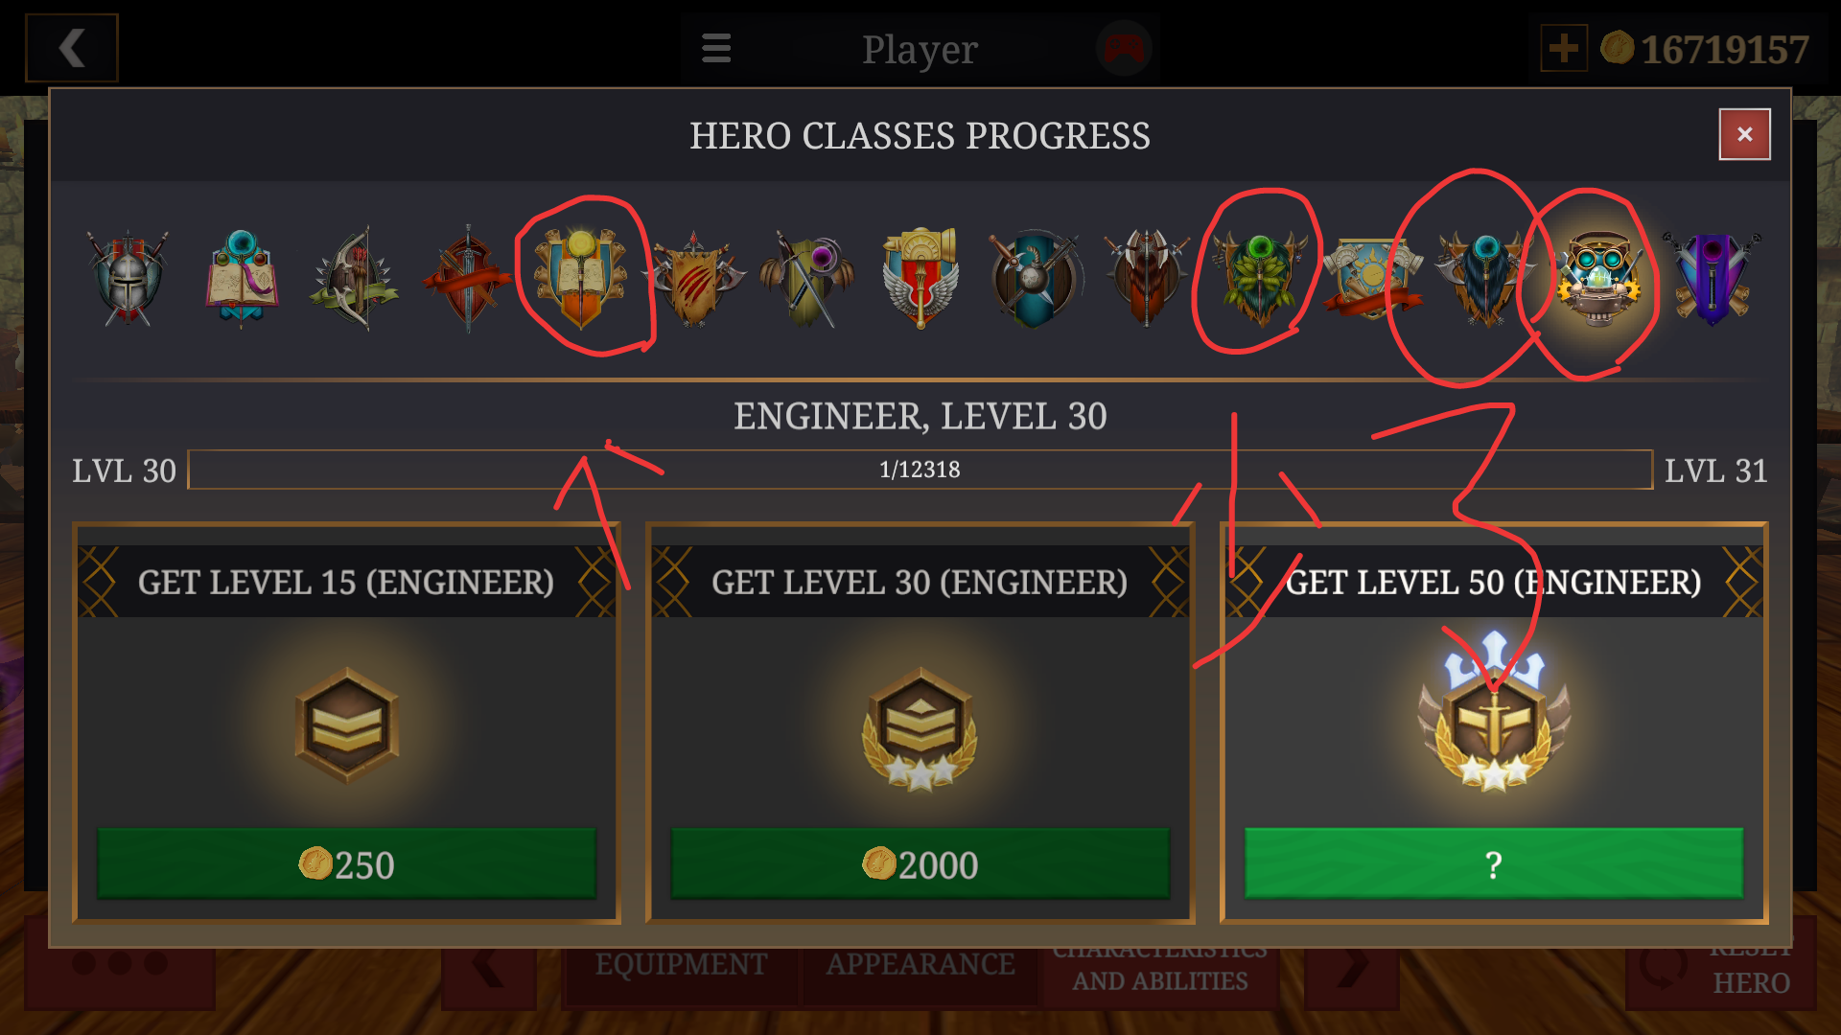Close the Hero Classes Progress dialog

pyautogui.click(x=1744, y=134)
